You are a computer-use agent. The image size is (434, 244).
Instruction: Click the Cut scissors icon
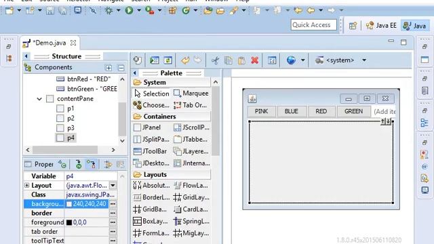tap(215, 60)
